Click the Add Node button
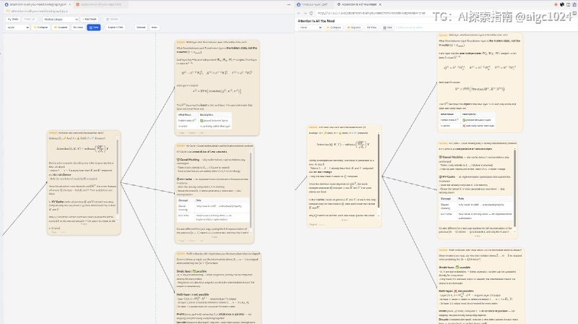 click(90, 20)
